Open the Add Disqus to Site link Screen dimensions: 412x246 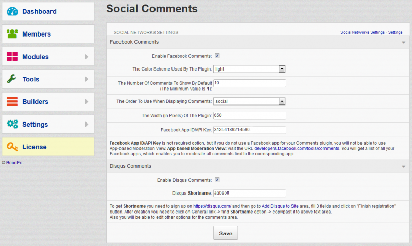(280, 206)
